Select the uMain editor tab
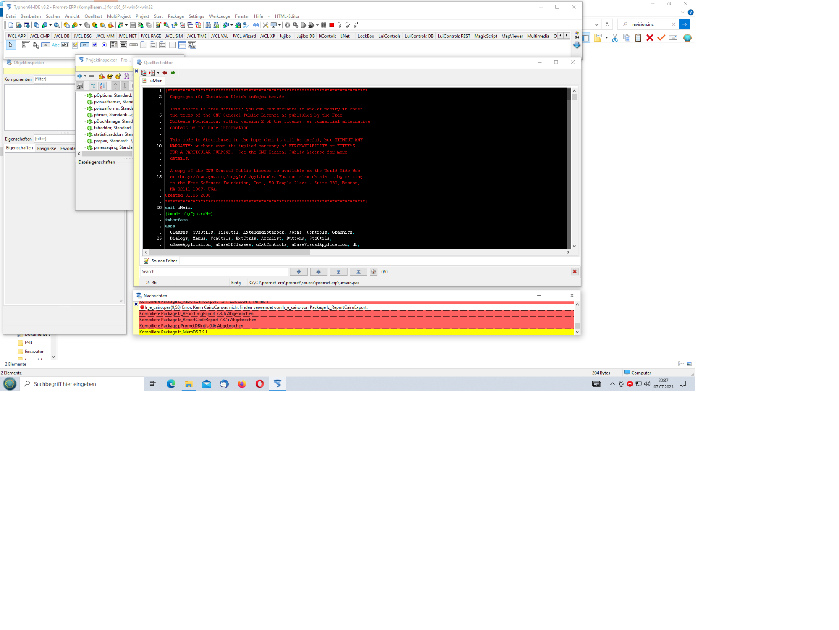This screenshot has width=839, height=630. tap(153, 81)
